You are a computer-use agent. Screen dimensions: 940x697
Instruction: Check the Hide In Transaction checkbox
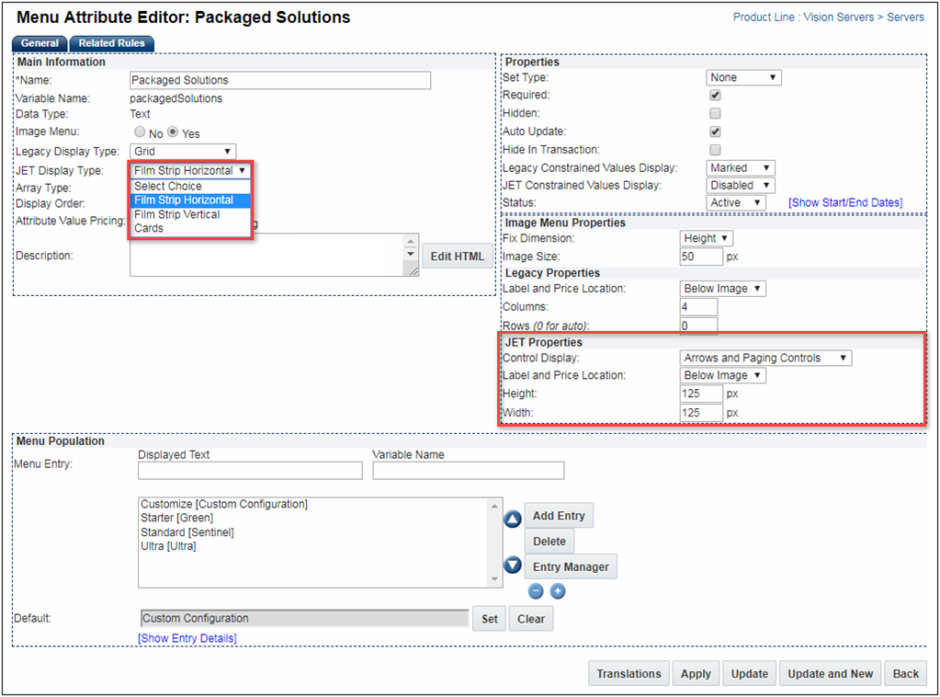(715, 149)
